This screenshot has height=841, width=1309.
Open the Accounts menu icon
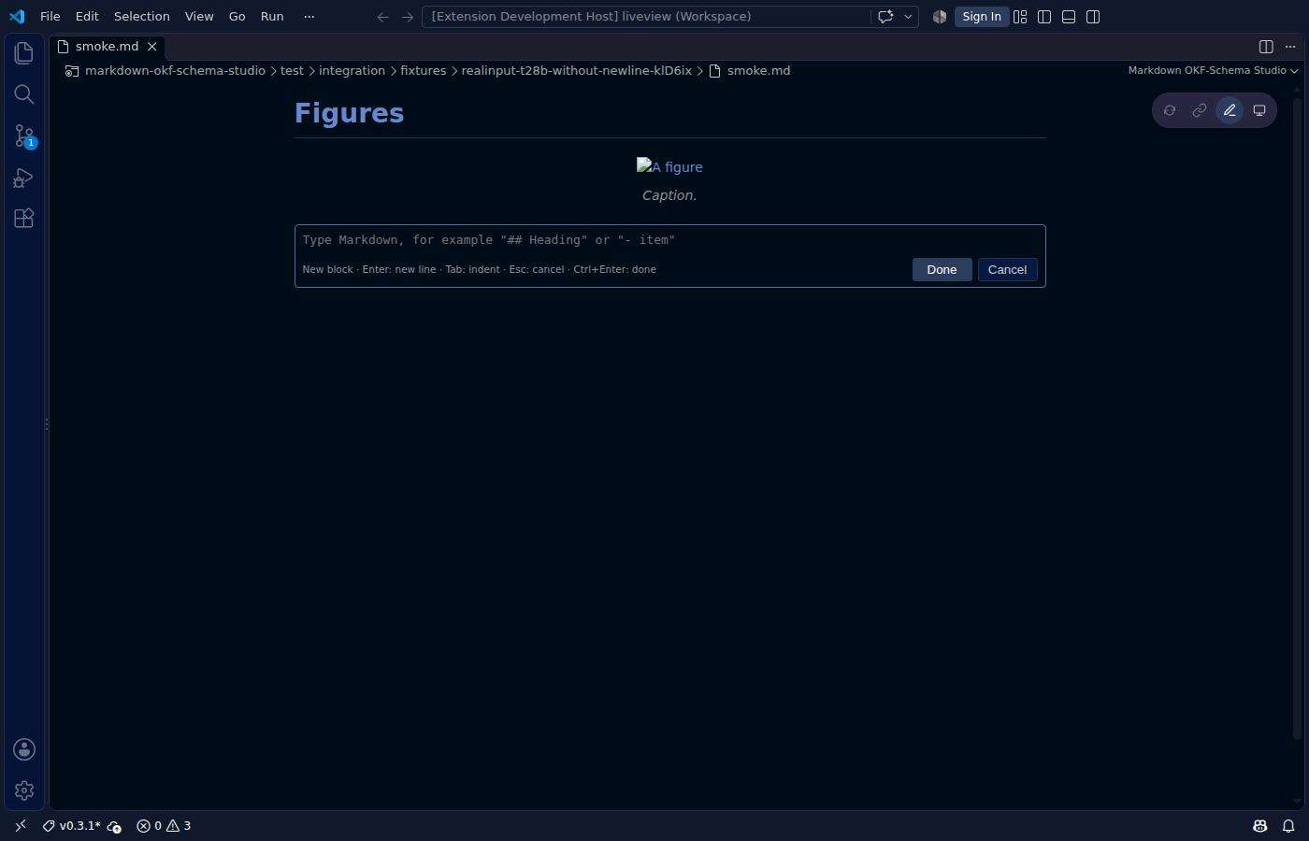(24, 749)
